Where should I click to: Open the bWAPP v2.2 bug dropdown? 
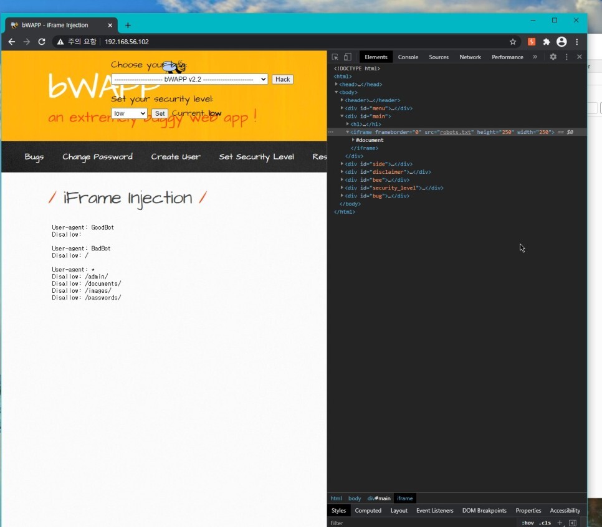click(189, 80)
